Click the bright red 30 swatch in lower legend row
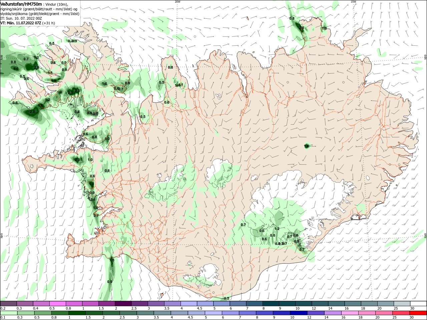 pos(418,313)
